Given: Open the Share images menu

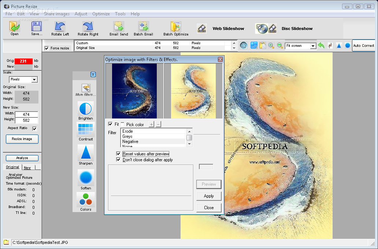Looking at the screenshot, I should click(x=57, y=14).
